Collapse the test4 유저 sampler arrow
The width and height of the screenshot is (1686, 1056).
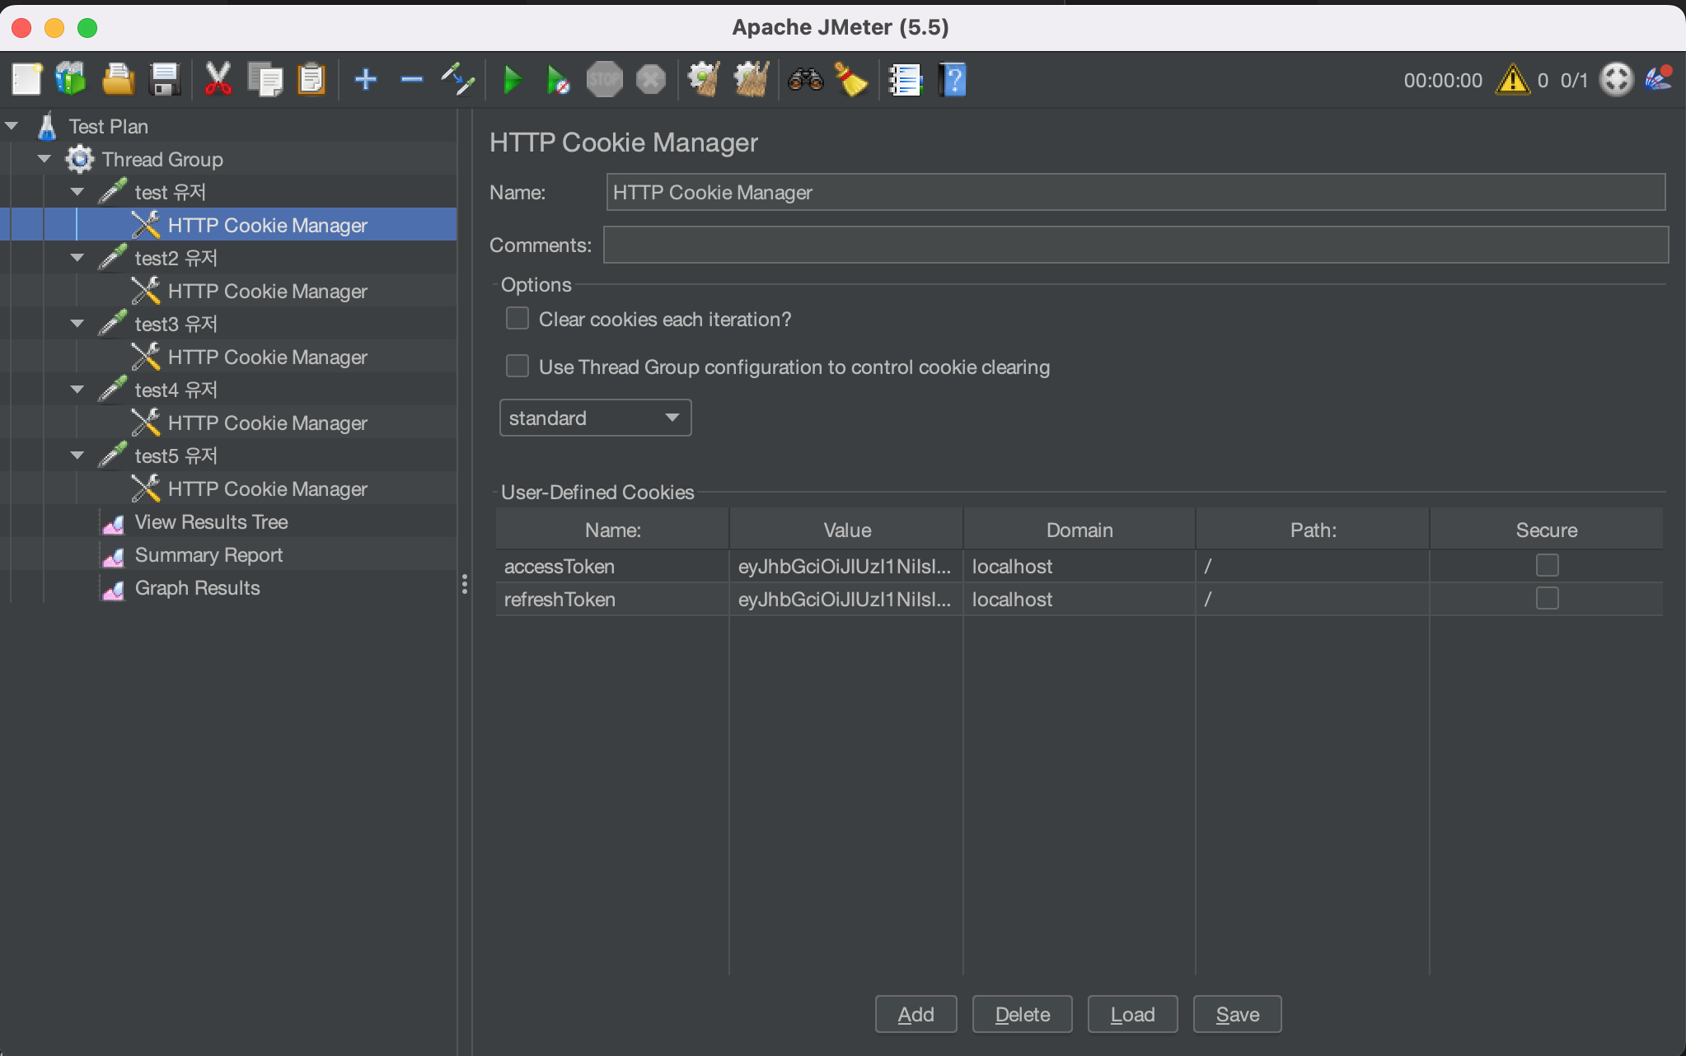coord(77,390)
